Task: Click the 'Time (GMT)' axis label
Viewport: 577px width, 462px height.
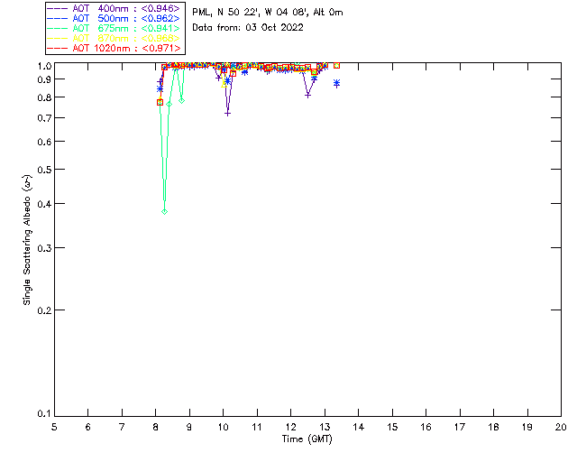Action: (307, 439)
